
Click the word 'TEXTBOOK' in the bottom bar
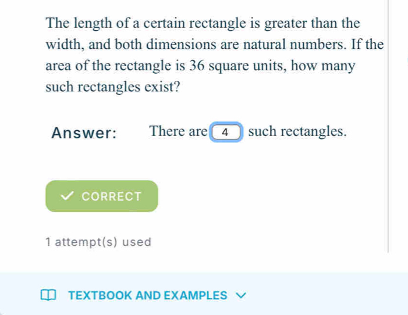[100, 295]
